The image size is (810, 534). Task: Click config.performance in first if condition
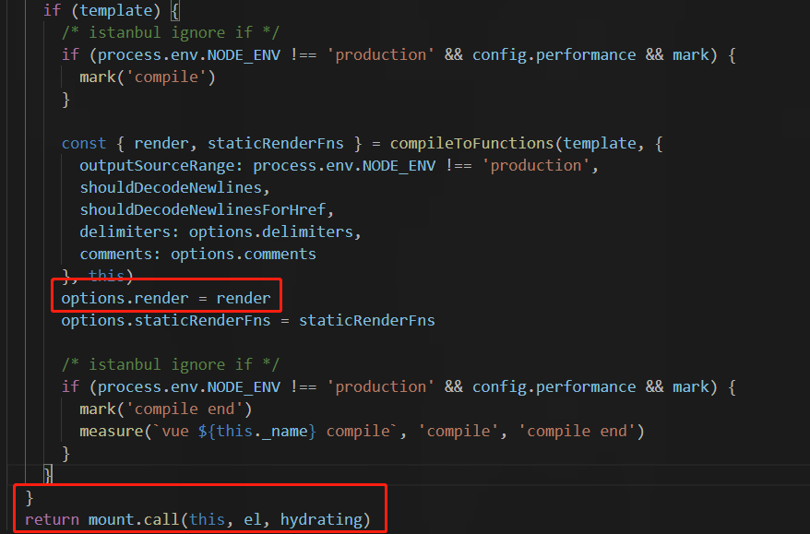pos(554,54)
